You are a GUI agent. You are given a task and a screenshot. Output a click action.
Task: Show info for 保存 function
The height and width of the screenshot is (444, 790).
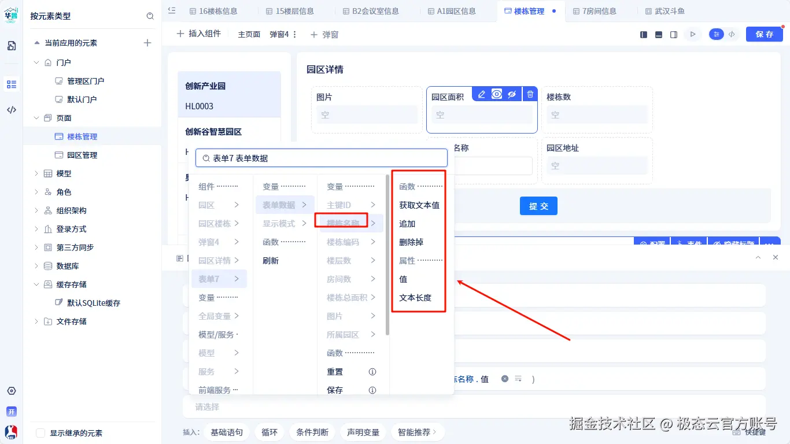[372, 390]
